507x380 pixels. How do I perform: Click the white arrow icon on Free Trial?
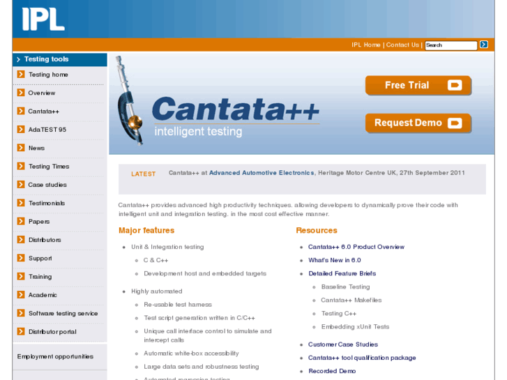[455, 85]
